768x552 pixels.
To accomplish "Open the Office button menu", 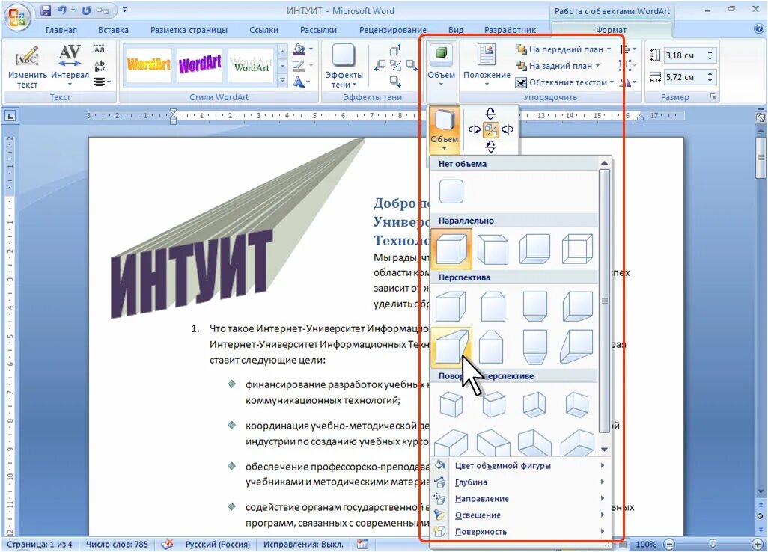I will [16, 18].
